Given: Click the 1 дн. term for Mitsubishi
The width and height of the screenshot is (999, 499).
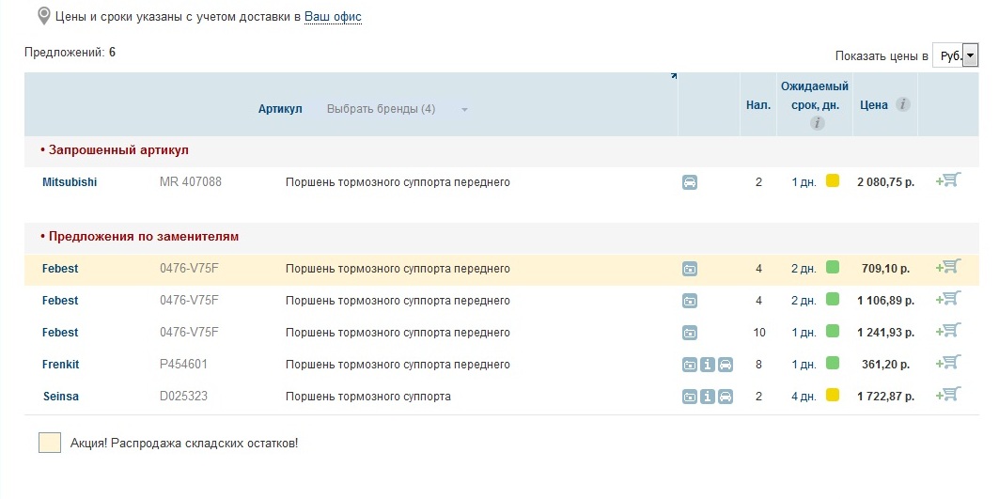Looking at the screenshot, I should pyautogui.click(x=804, y=182).
